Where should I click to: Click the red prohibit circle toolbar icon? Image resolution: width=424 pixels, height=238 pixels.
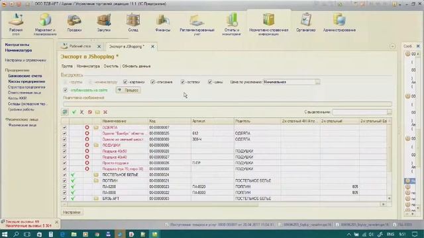(x=90, y=112)
